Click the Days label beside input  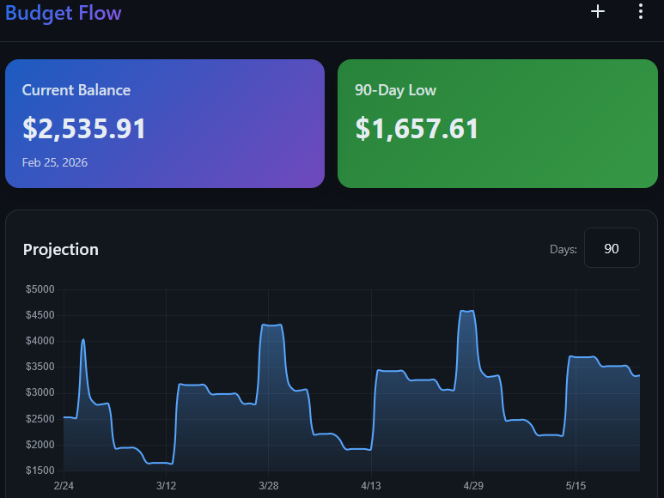click(x=563, y=249)
